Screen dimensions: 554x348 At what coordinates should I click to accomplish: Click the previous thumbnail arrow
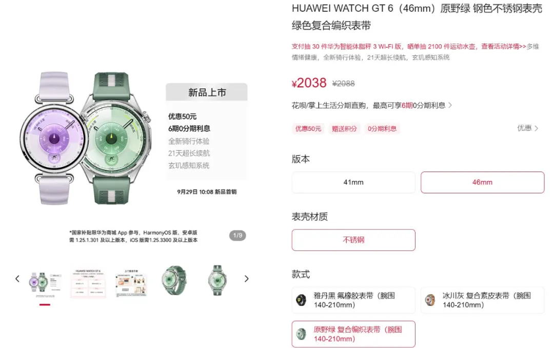(17, 279)
